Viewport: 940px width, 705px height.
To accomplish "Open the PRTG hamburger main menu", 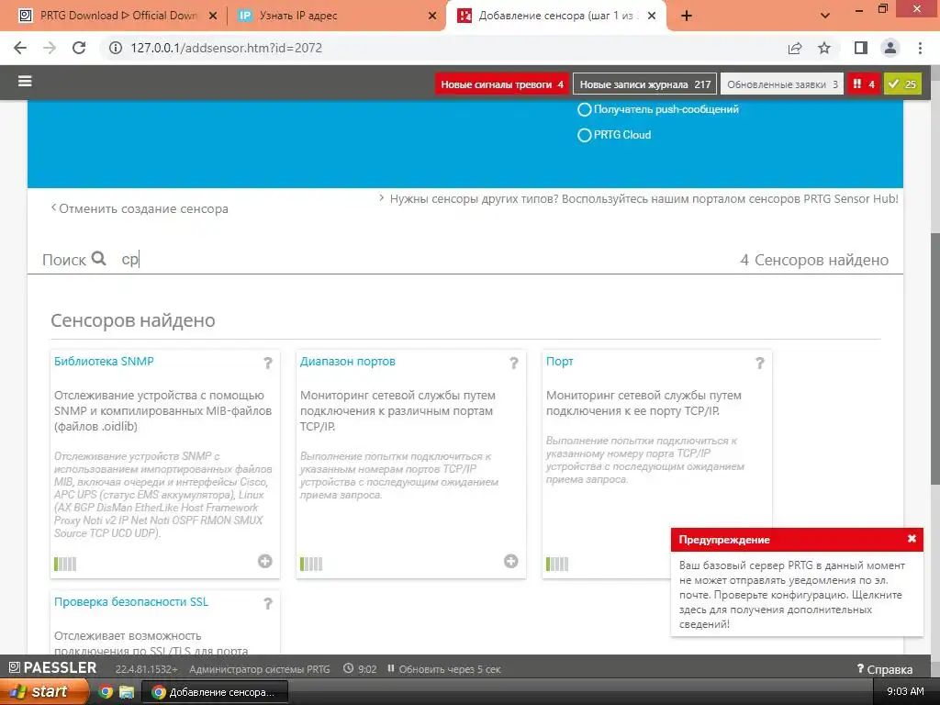I will [x=25, y=81].
